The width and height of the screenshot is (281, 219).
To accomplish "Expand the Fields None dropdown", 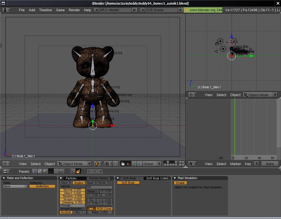I will (x=15, y=186).
